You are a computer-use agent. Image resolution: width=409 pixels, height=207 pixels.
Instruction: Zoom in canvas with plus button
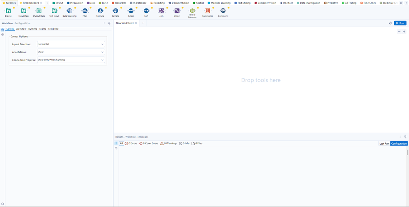click(x=404, y=31)
